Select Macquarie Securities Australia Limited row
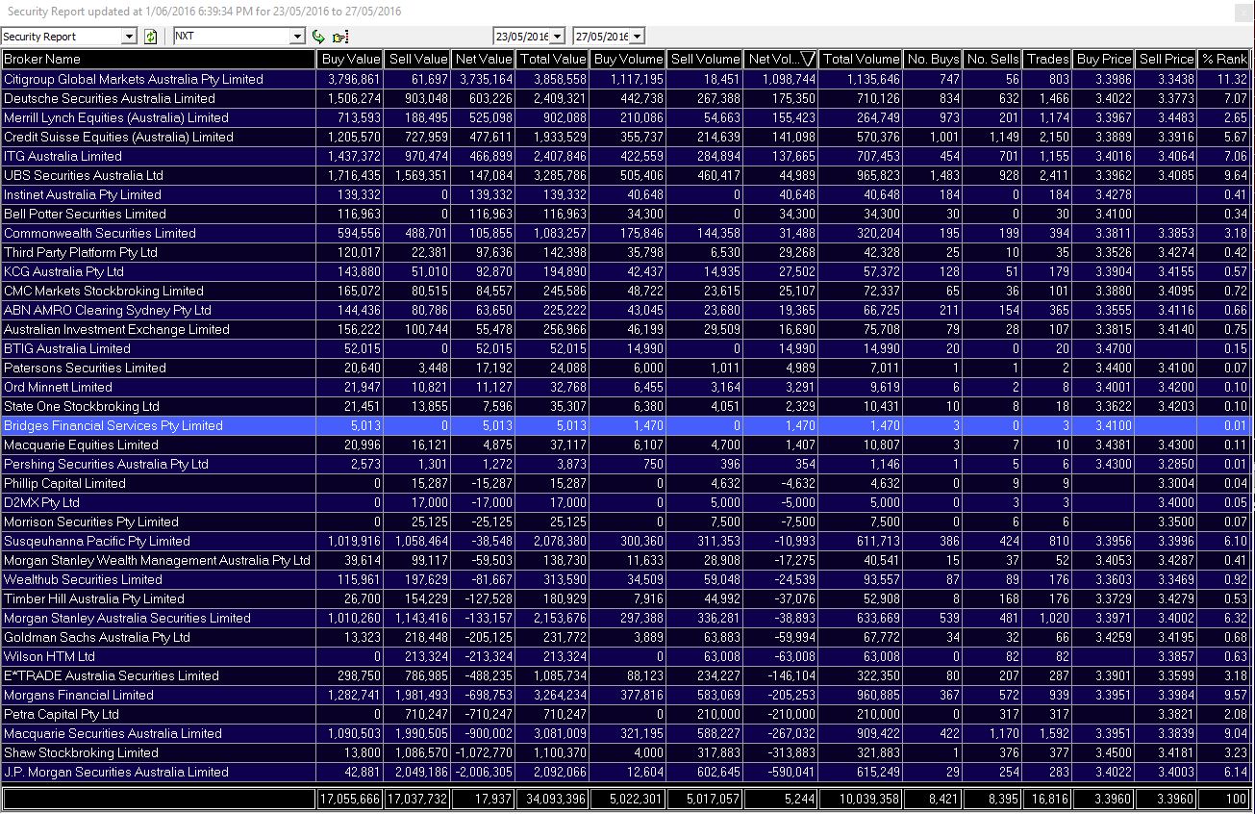 pyautogui.click(x=625, y=733)
